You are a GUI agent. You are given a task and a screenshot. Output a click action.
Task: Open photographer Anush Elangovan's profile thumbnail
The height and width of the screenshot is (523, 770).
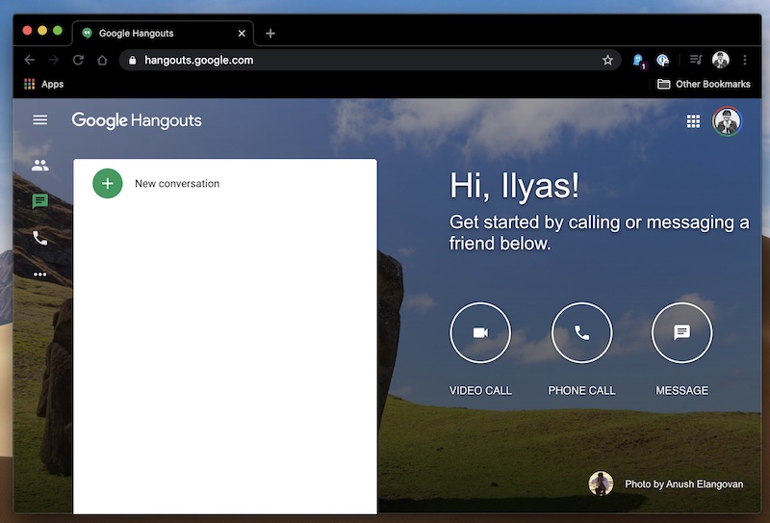(x=601, y=484)
